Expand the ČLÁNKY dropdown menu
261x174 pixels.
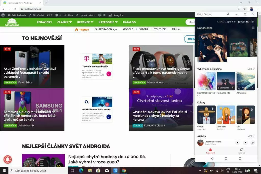point(64,22)
